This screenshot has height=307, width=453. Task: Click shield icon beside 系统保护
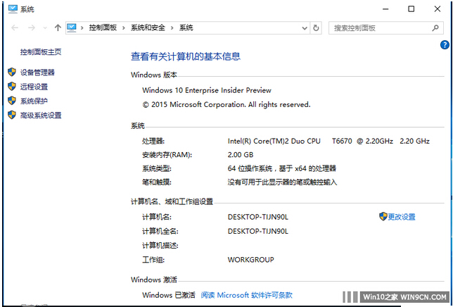[x=12, y=101]
